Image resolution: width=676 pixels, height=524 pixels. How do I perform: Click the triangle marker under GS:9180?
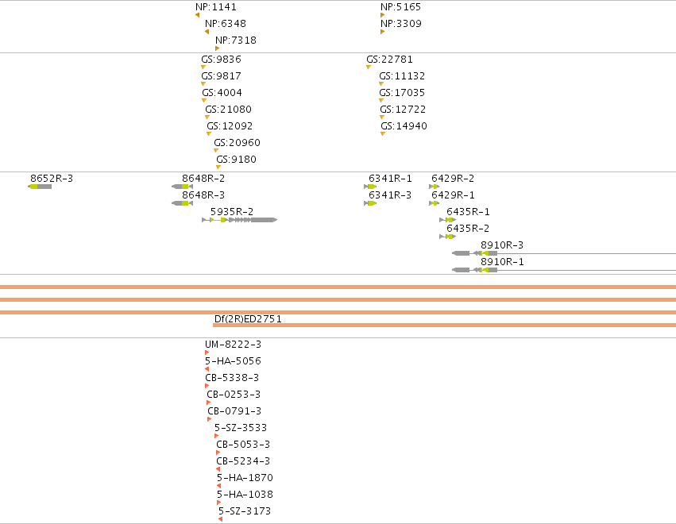point(218,168)
